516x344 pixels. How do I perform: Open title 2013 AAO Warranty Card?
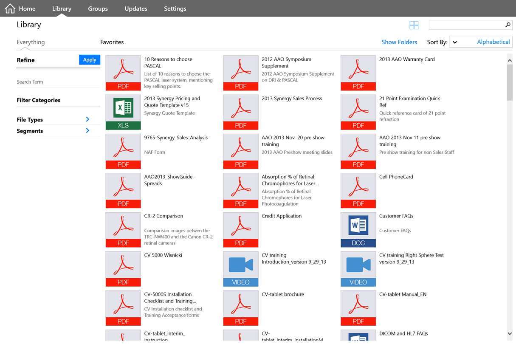click(407, 59)
